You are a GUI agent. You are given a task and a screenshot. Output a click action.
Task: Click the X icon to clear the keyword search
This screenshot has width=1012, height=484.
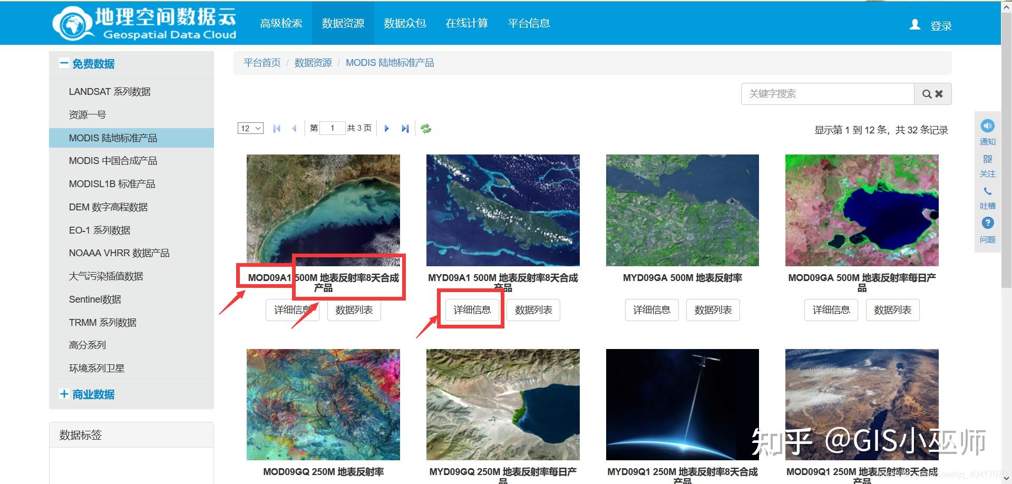tap(940, 93)
